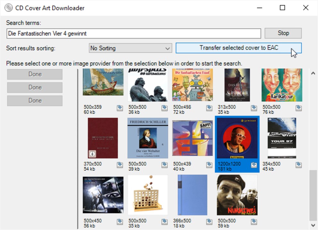Click the '354x500' dimension text
This screenshot has height=230, width=318.
[271, 164]
